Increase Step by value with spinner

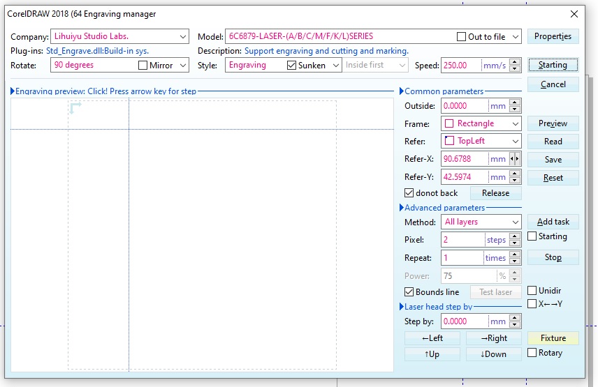(x=515, y=319)
